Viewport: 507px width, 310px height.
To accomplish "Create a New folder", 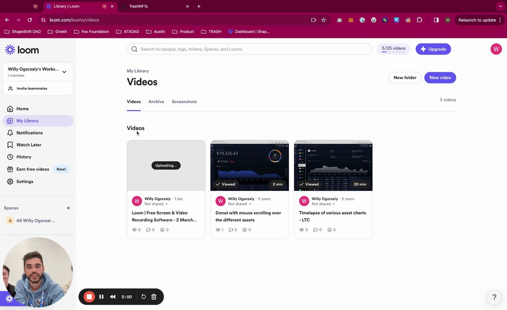I will (x=405, y=77).
